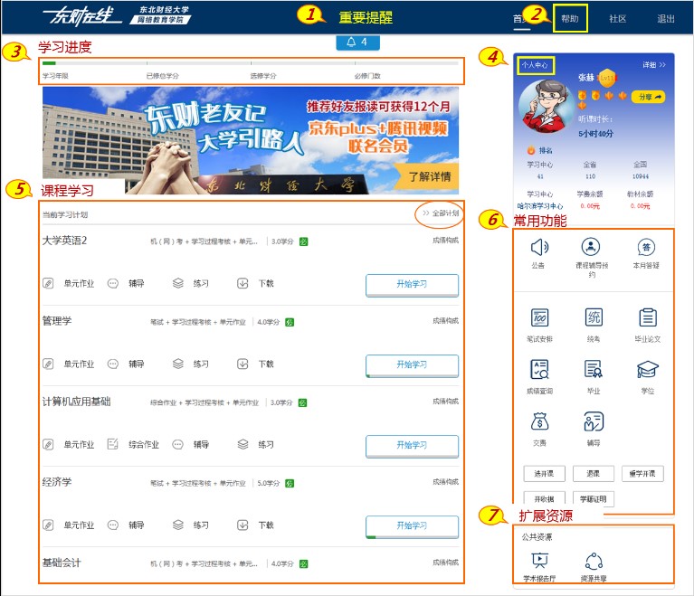
Task: Open the 大学英语2 course title
Action: point(64,241)
